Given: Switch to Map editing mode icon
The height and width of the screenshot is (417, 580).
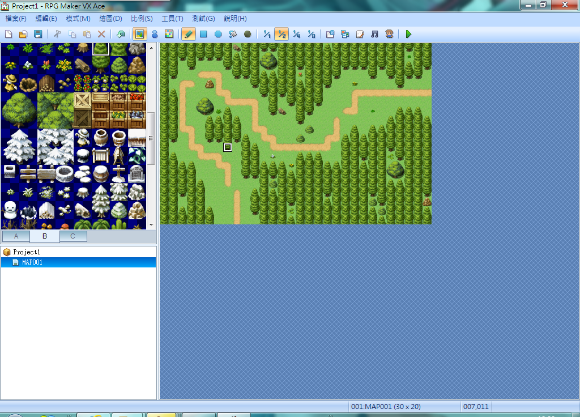Looking at the screenshot, I should tap(139, 35).
